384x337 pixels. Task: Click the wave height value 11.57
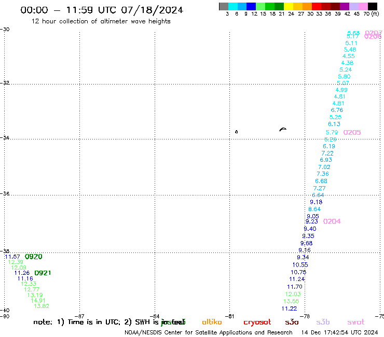(12, 257)
